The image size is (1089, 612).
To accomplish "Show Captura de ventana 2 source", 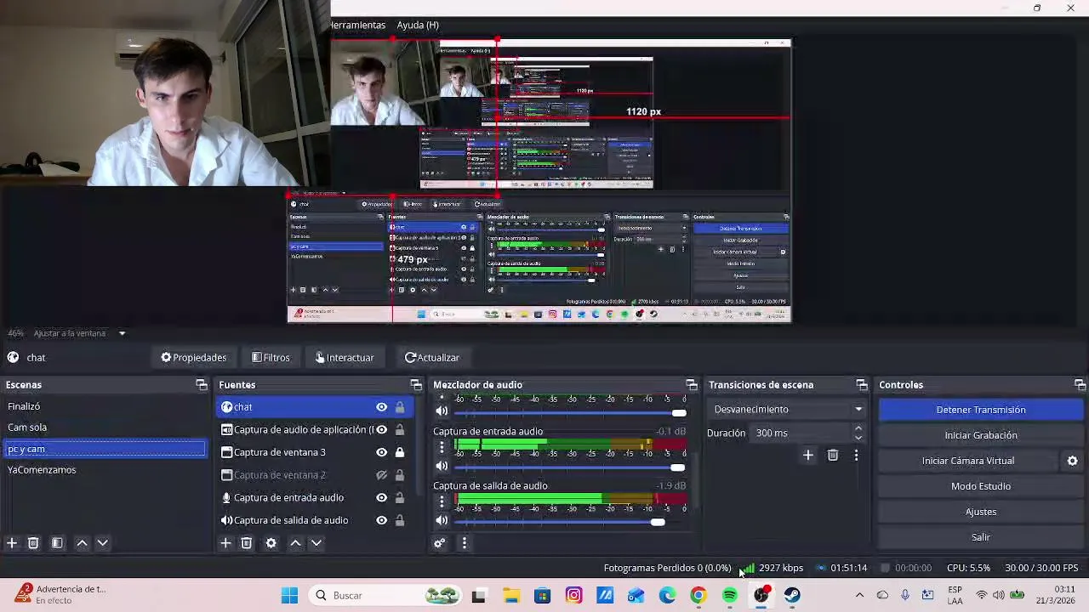I will tap(381, 475).
